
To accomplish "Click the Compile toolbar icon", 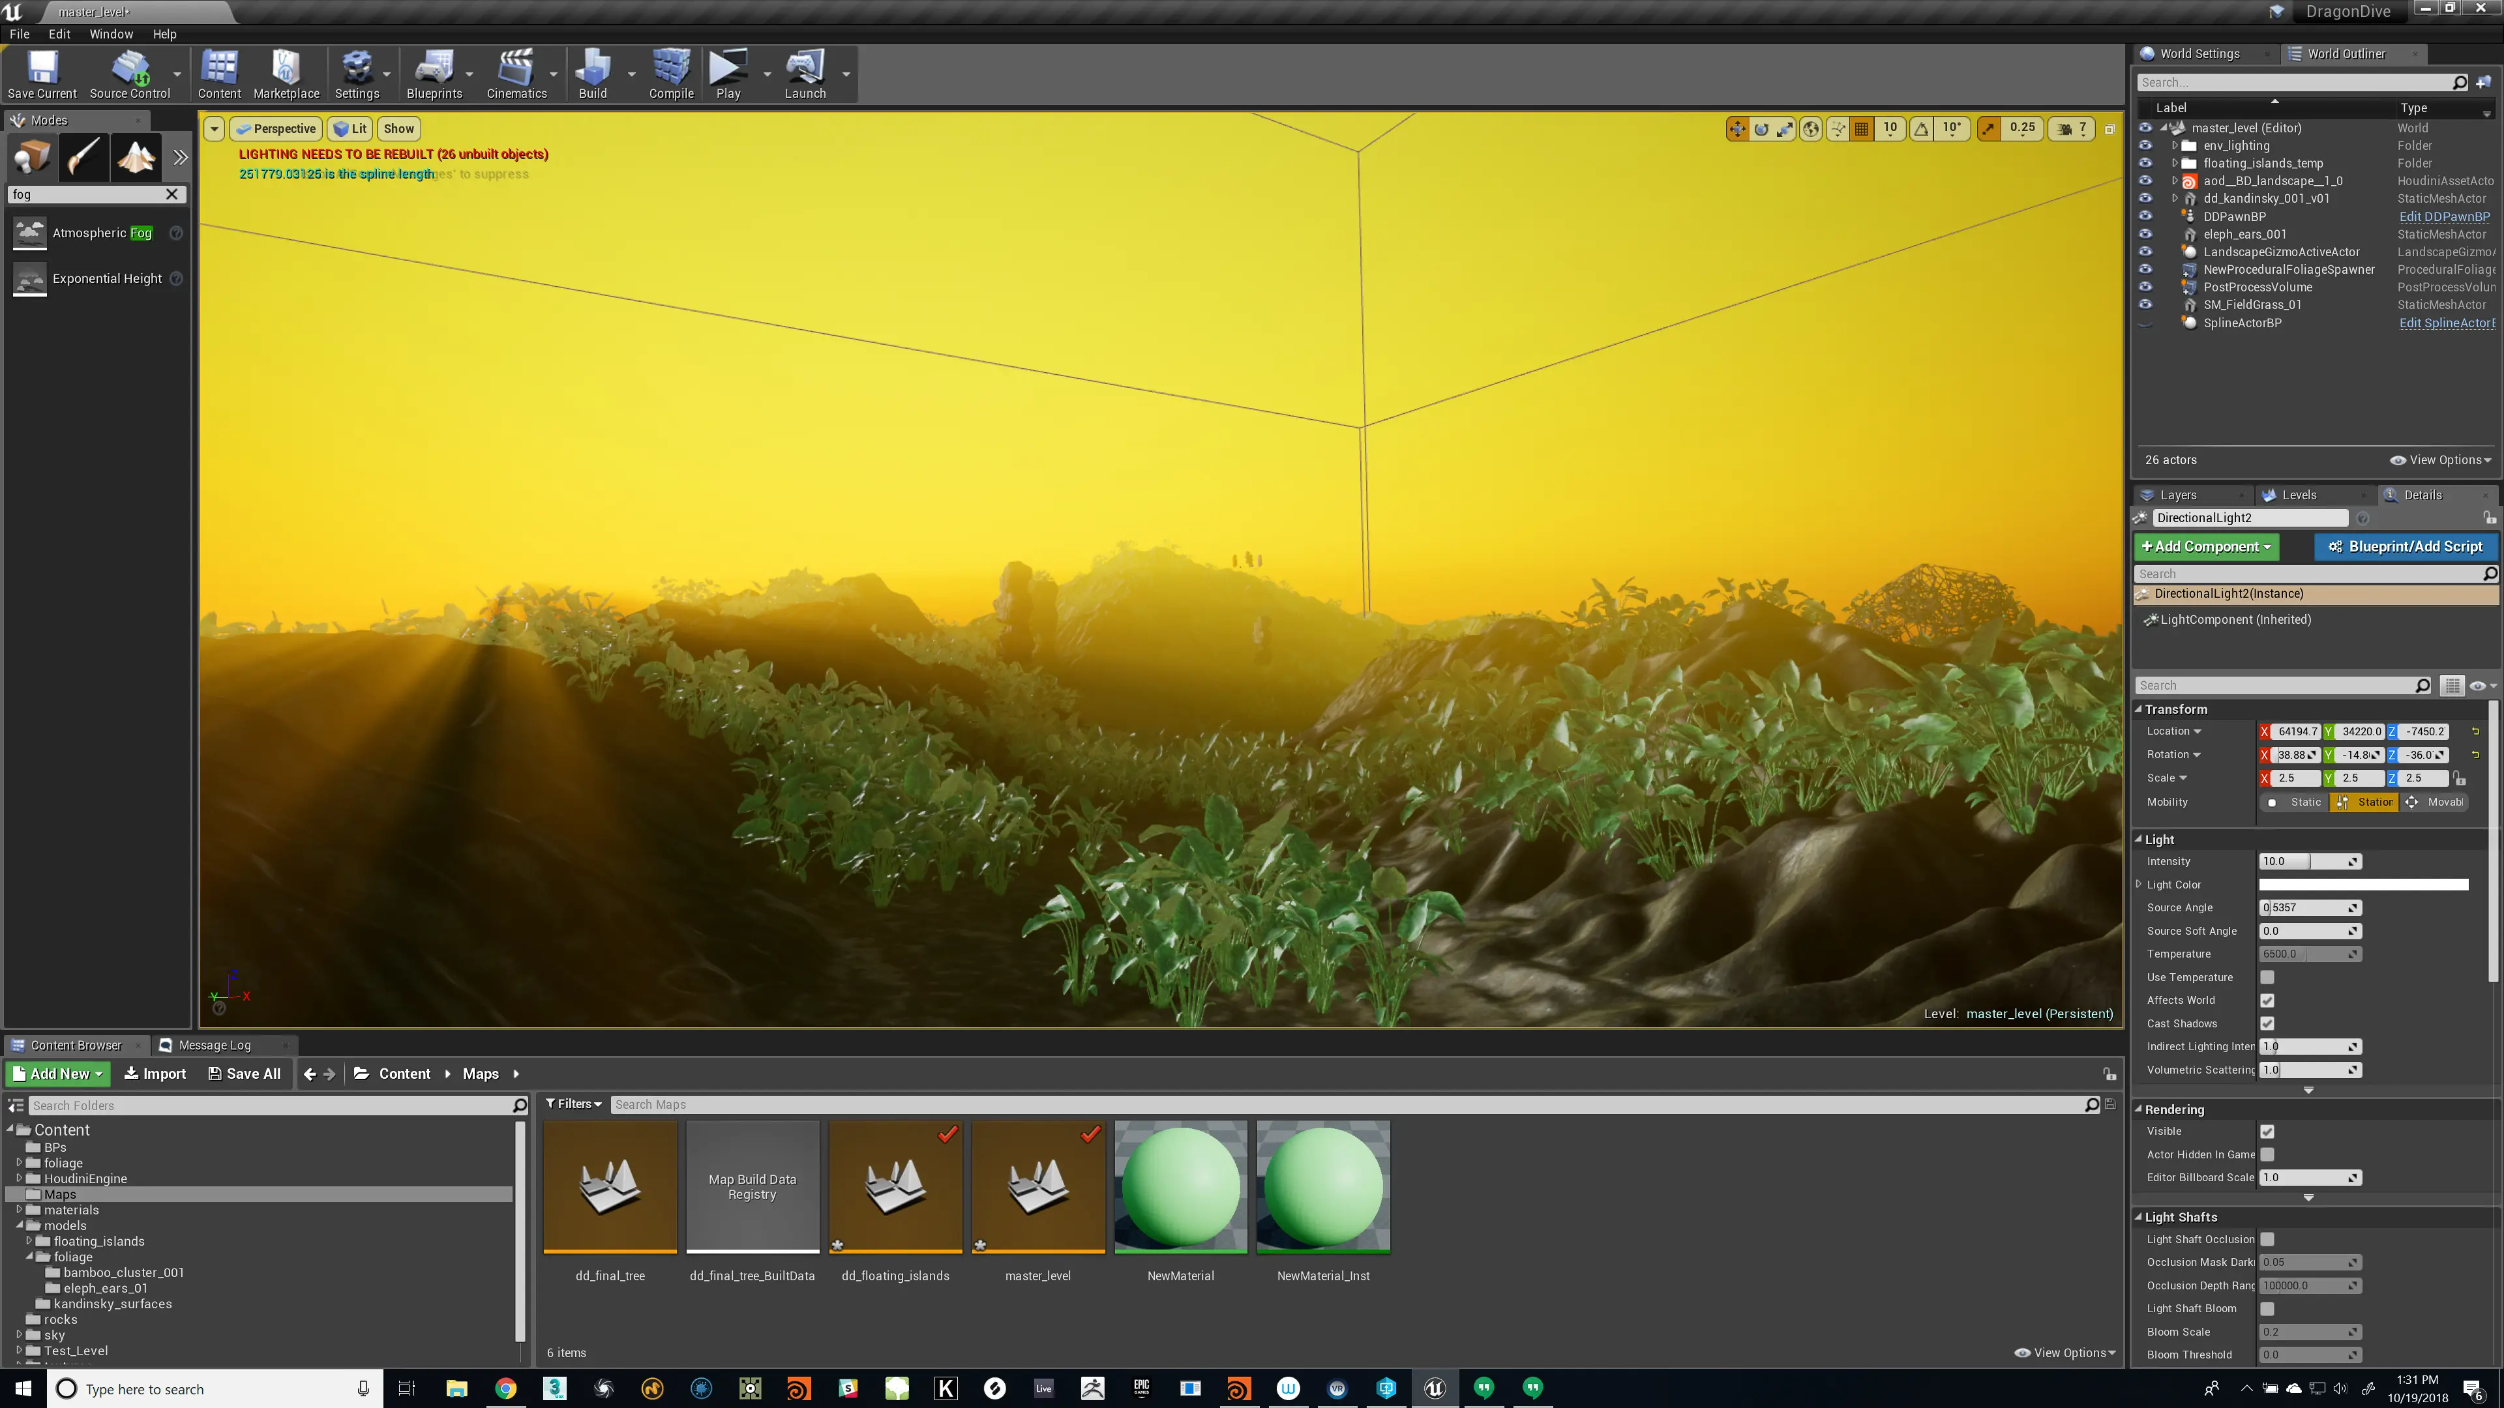I will coord(671,75).
